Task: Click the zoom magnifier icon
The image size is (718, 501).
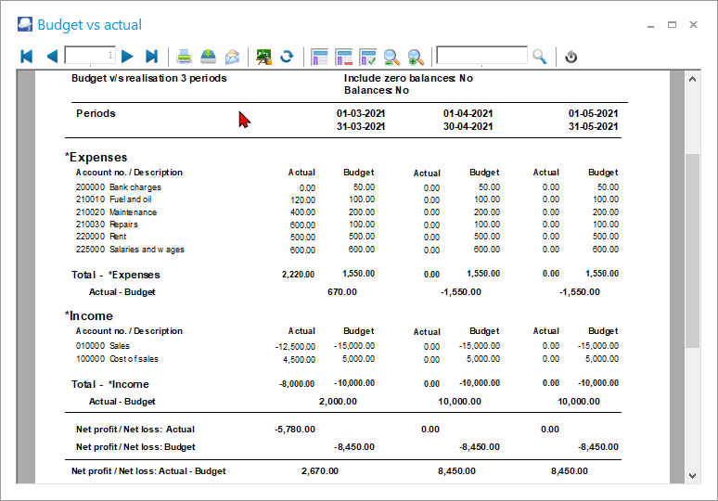Action: click(391, 57)
